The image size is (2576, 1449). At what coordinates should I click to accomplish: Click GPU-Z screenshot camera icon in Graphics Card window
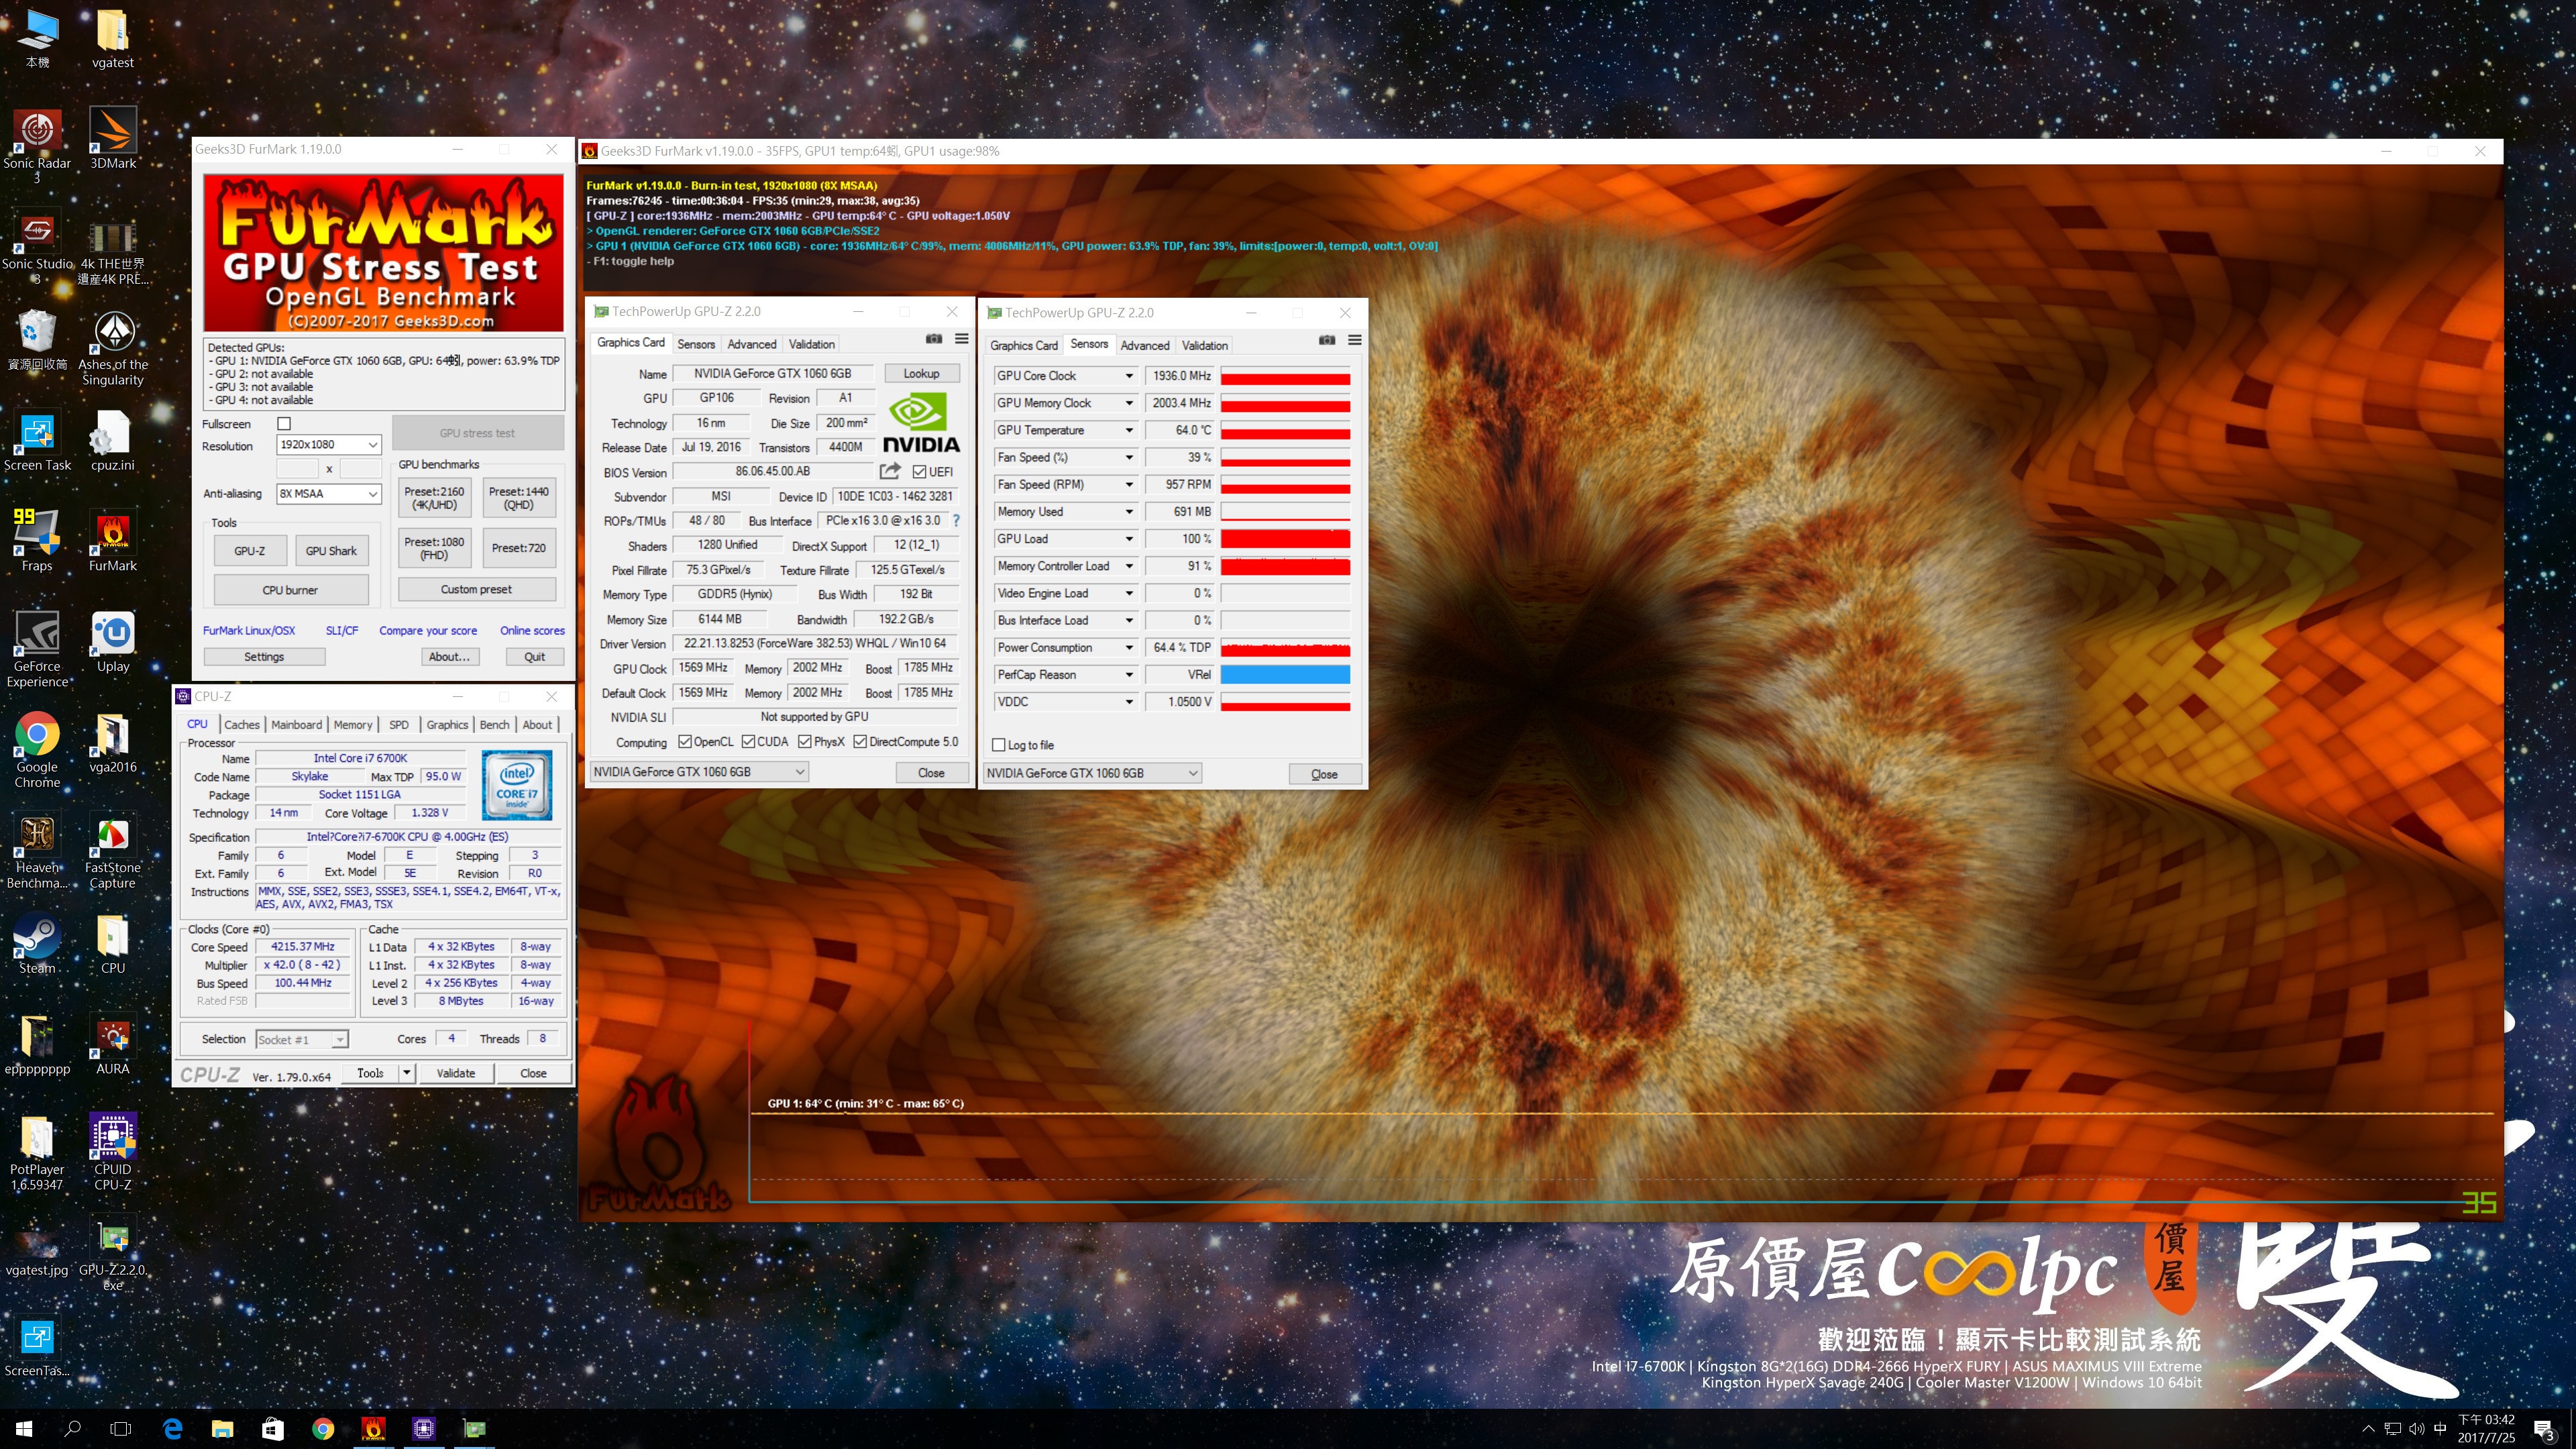click(933, 339)
